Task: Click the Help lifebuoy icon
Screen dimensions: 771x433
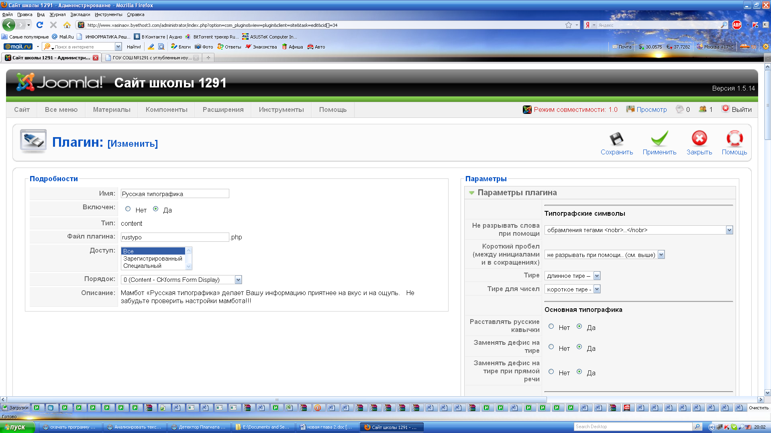Action: 734,139
